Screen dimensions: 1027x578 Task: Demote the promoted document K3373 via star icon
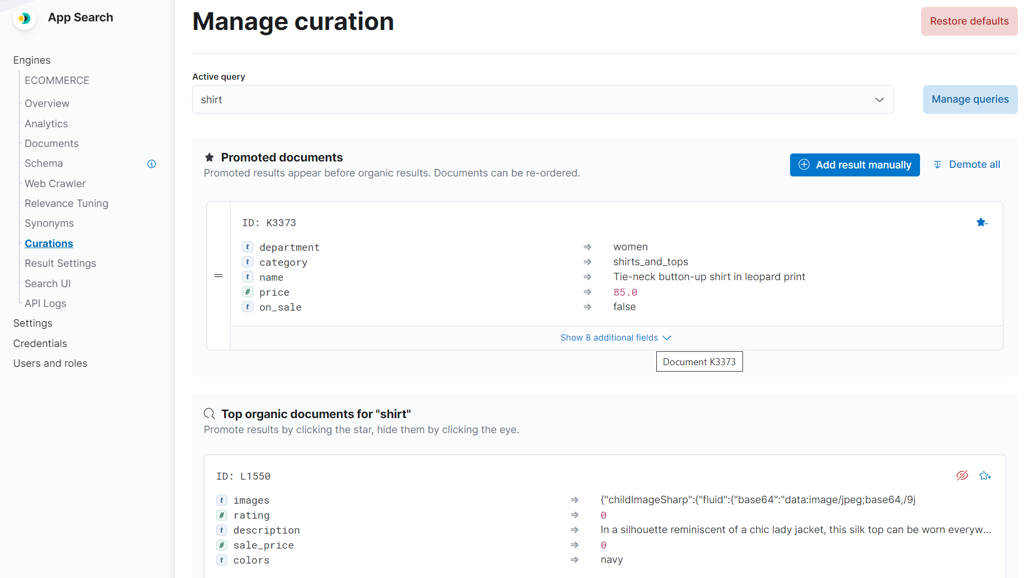click(x=982, y=222)
